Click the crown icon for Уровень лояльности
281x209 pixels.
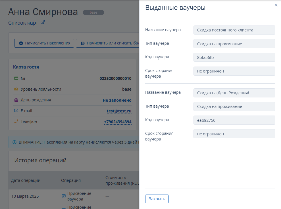click(x=16, y=89)
